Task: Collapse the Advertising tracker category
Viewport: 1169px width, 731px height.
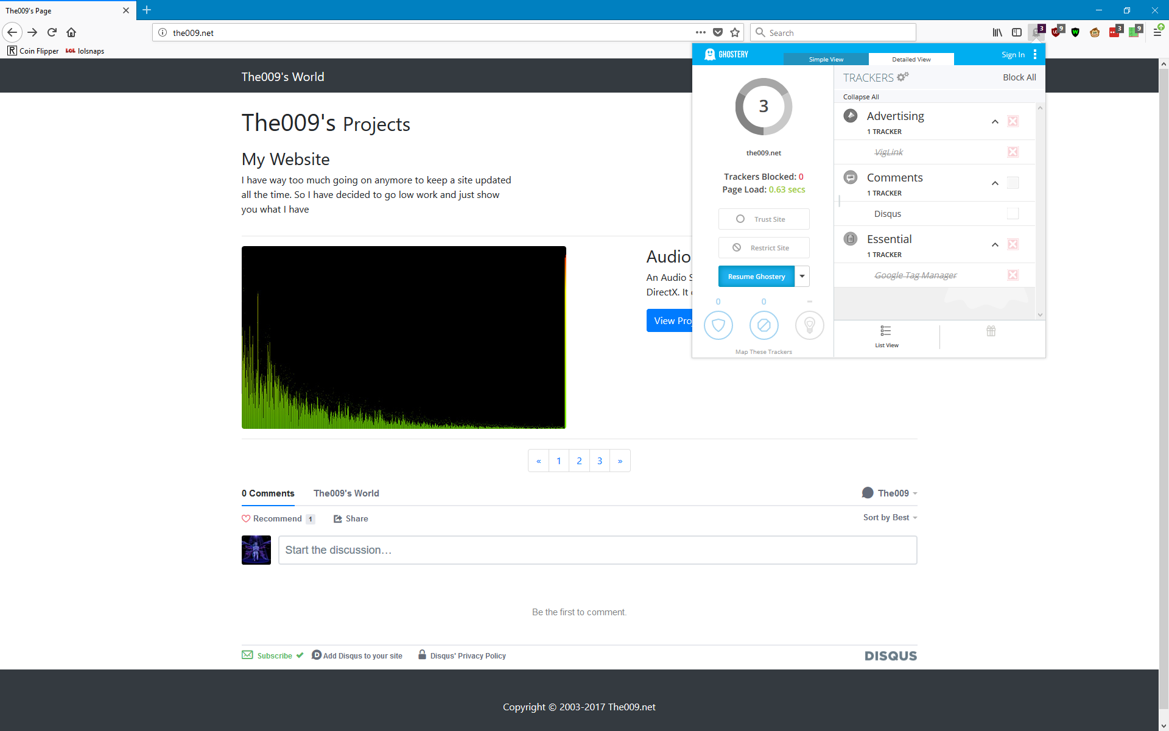Action: click(995, 121)
